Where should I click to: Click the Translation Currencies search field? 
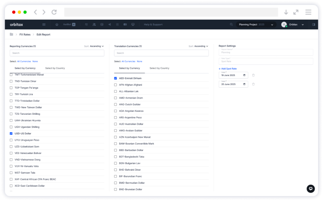[161, 53]
